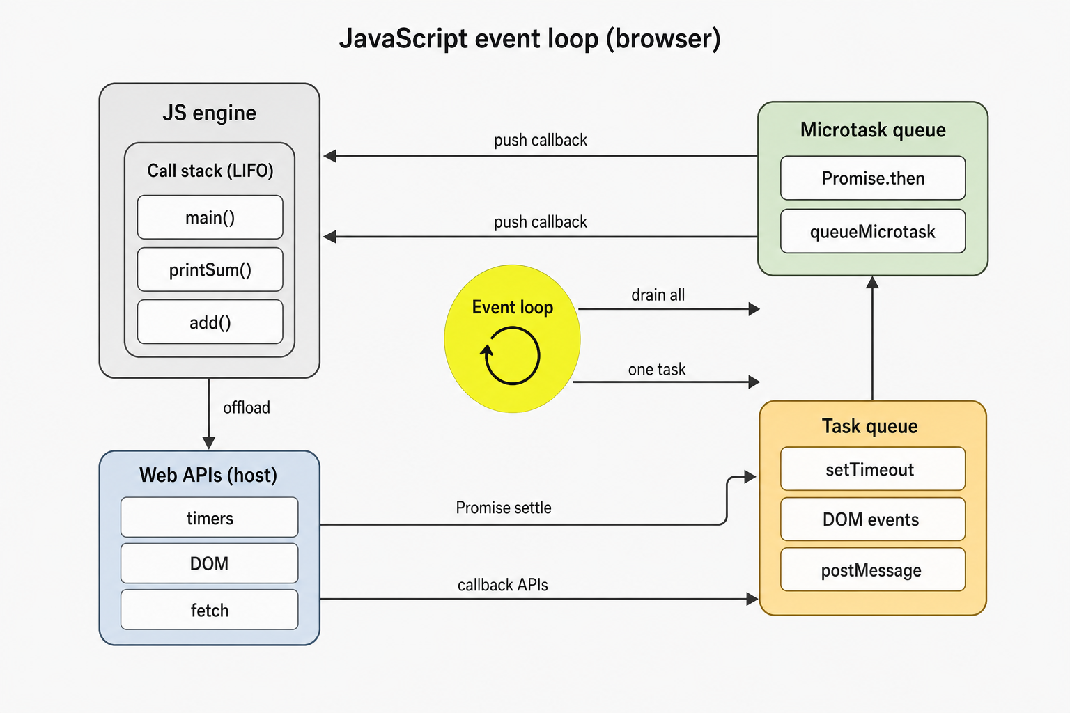Click the postMessage task box
Screen dimensions: 1070x713
tap(873, 570)
